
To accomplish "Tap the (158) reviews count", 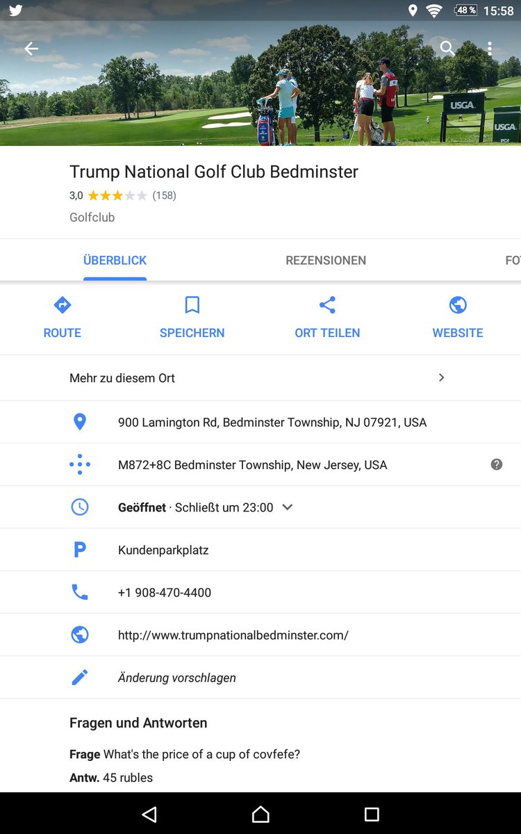I will (x=165, y=195).
